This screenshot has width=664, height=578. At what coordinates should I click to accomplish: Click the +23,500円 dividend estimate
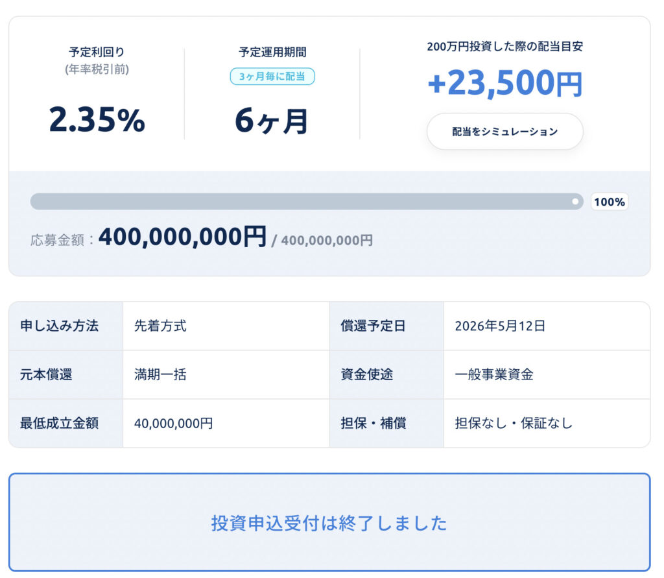(504, 84)
